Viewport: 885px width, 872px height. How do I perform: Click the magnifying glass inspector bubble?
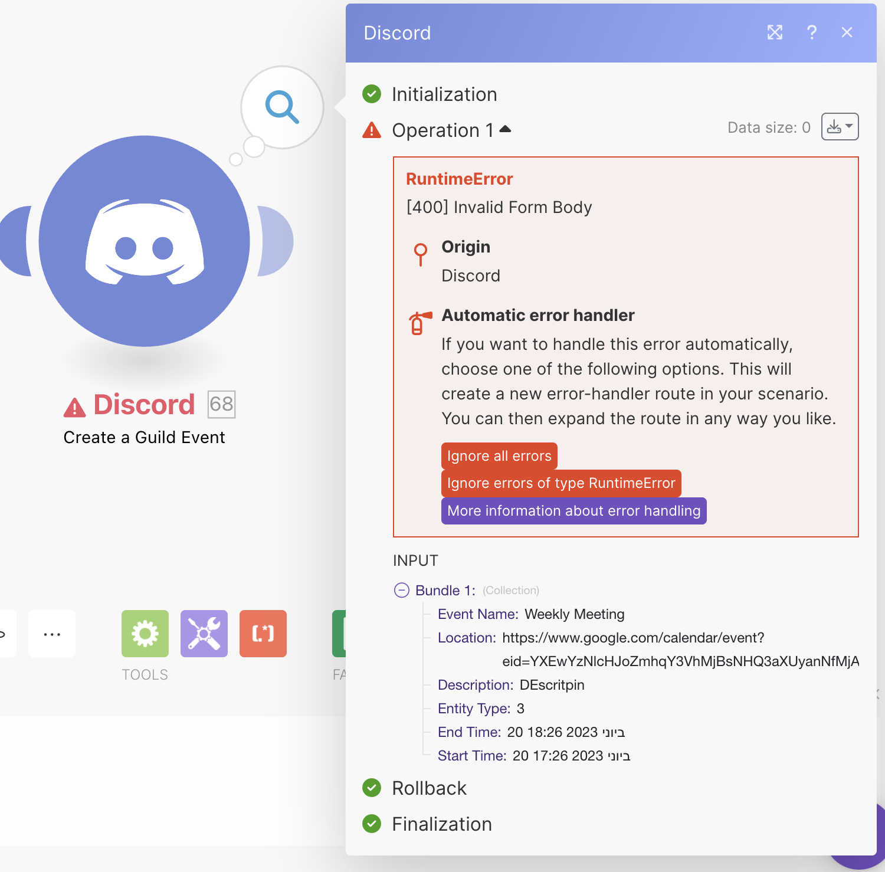[282, 107]
